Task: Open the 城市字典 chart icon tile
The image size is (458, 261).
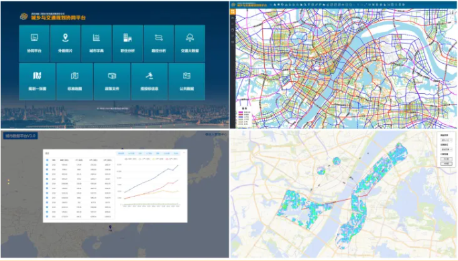Action: click(x=97, y=43)
